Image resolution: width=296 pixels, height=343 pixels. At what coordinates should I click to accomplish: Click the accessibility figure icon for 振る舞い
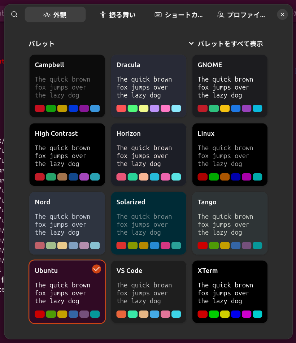(x=103, y=14)
